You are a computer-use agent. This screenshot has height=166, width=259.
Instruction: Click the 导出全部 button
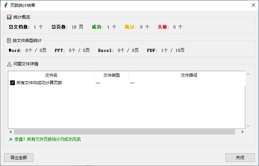19,158
